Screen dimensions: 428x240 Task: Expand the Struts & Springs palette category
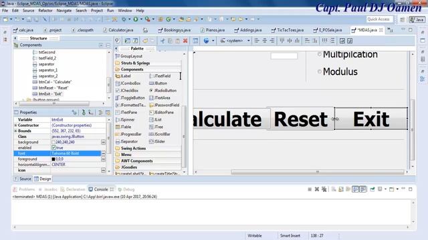click(135, 63)
